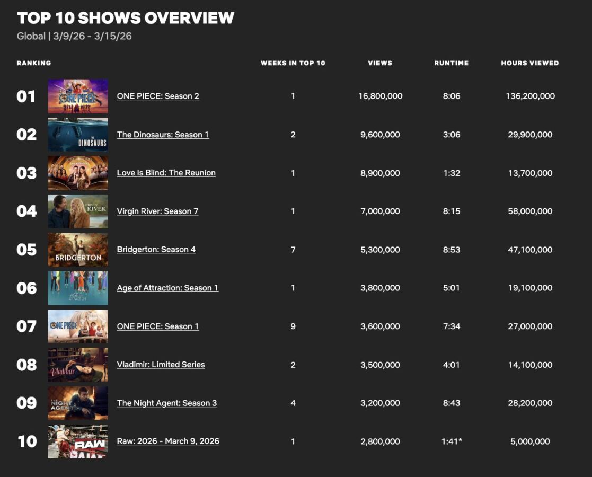Open The Night Agent: Season 3 link
This screenshot has width=592, height=477.
click(x=166, y=403)
